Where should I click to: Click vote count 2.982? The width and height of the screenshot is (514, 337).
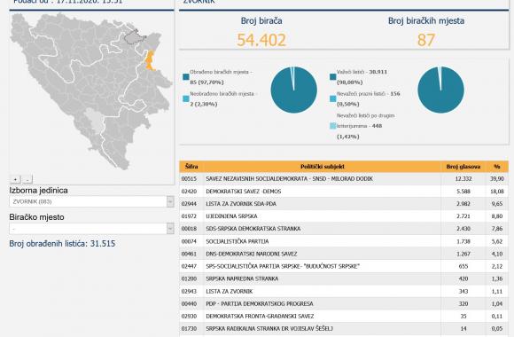coord(463,204)
